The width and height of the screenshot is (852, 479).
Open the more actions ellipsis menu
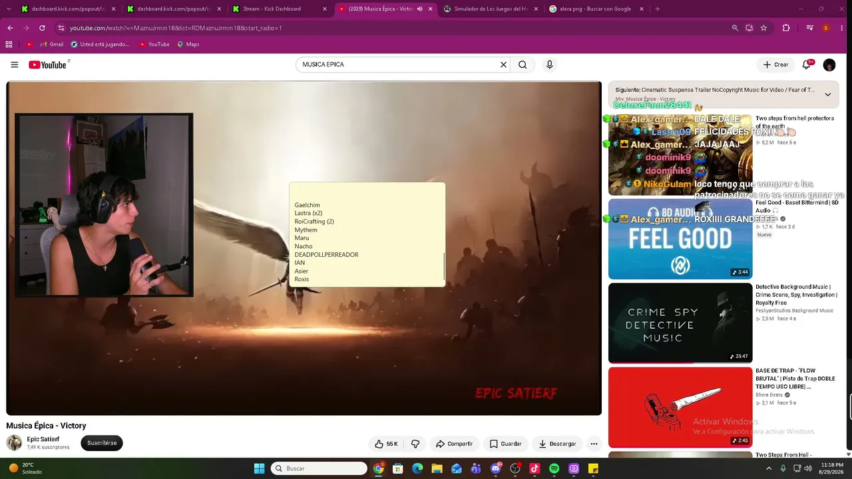tap(594, 444)
